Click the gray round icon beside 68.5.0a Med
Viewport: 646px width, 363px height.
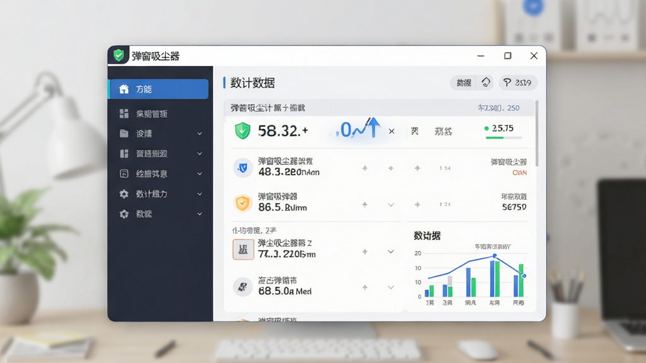click(243, 287)
